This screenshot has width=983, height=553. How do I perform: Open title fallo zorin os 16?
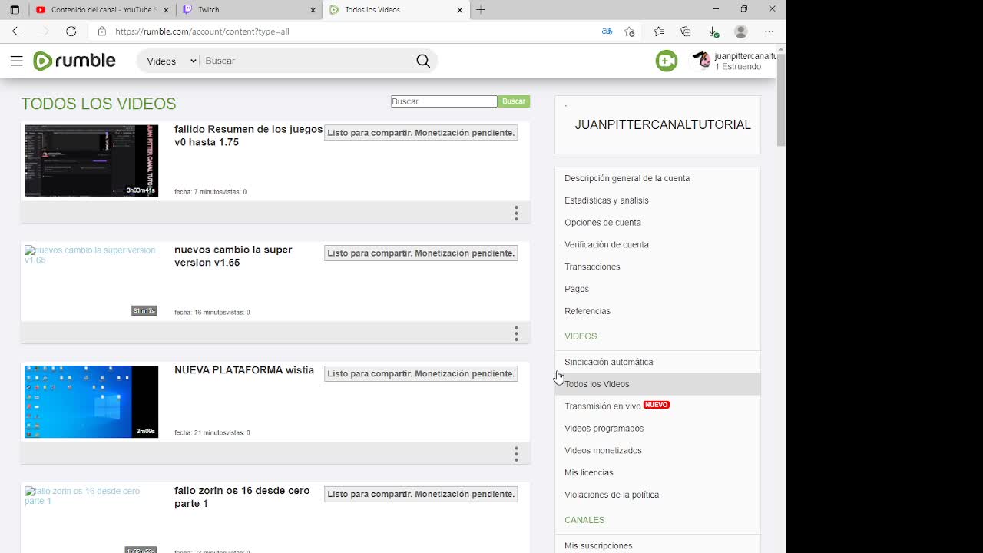pyautogui.click(x=242, y=497)
